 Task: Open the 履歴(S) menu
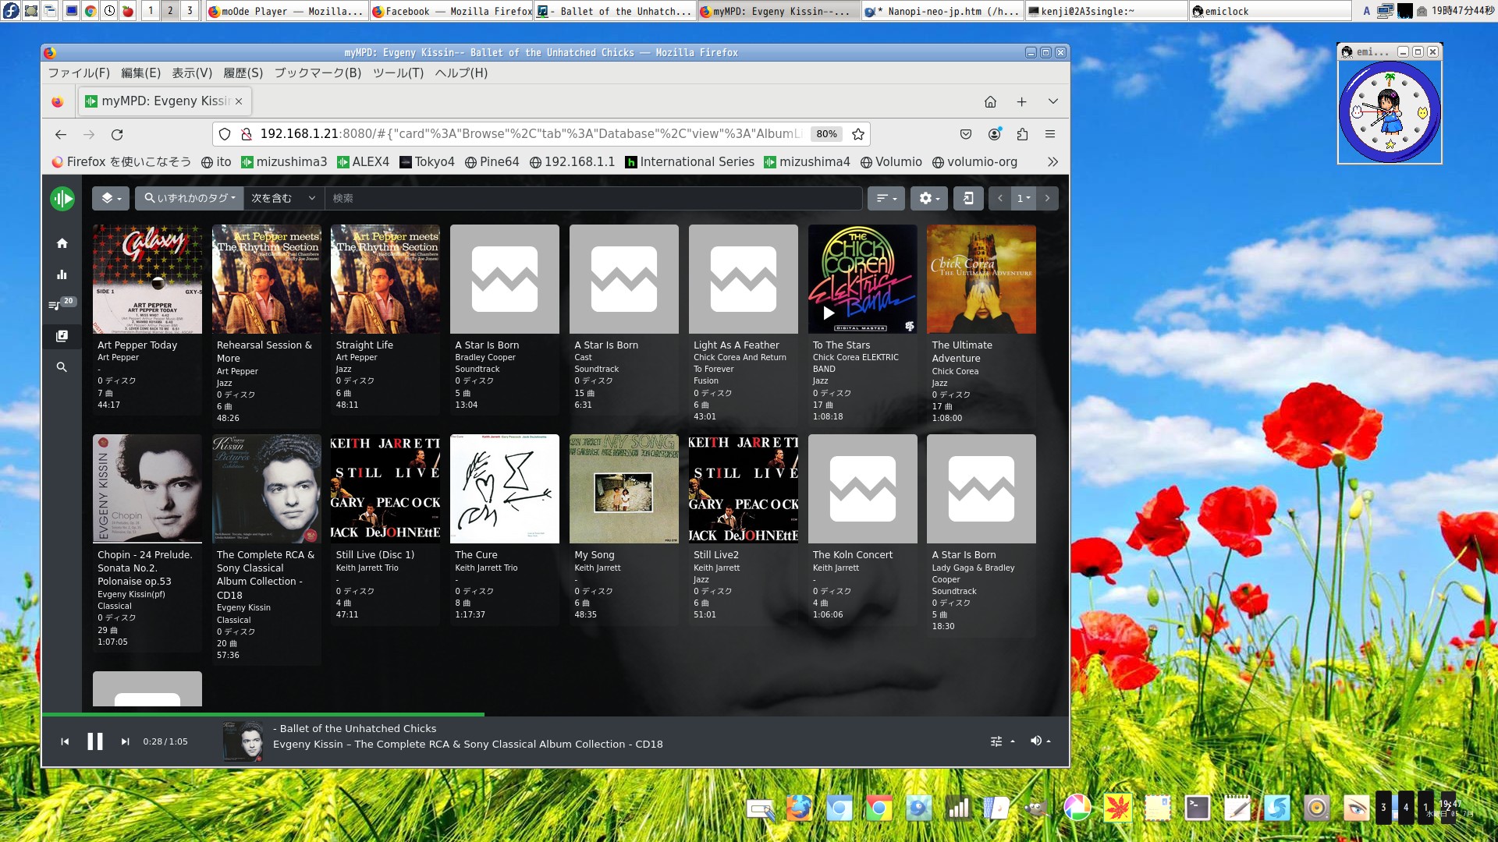tap(243, 73)
